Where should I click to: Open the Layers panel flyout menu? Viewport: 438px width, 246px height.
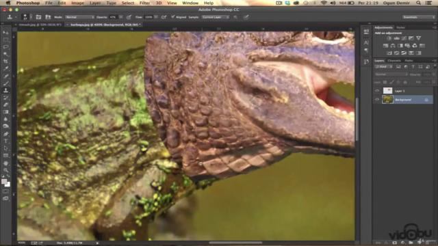tap(434, 61)
